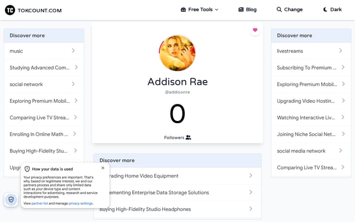Click the moon icon beside Dark
This screenshot has width=355, height=222.
[x=326, y=9]
